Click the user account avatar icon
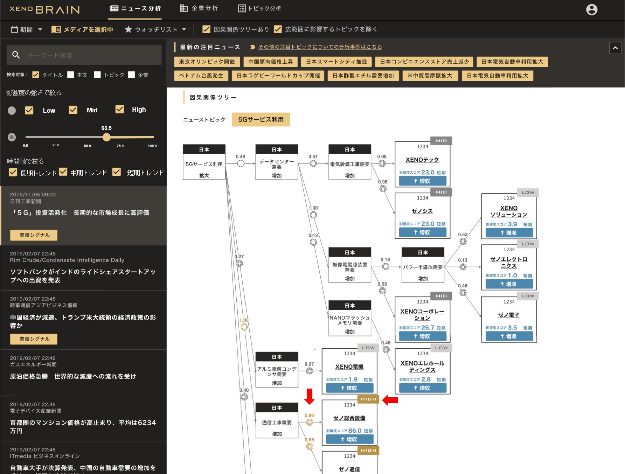Viewport: 625px width, 474px height. pyautogui.click(x=591, y=9)
